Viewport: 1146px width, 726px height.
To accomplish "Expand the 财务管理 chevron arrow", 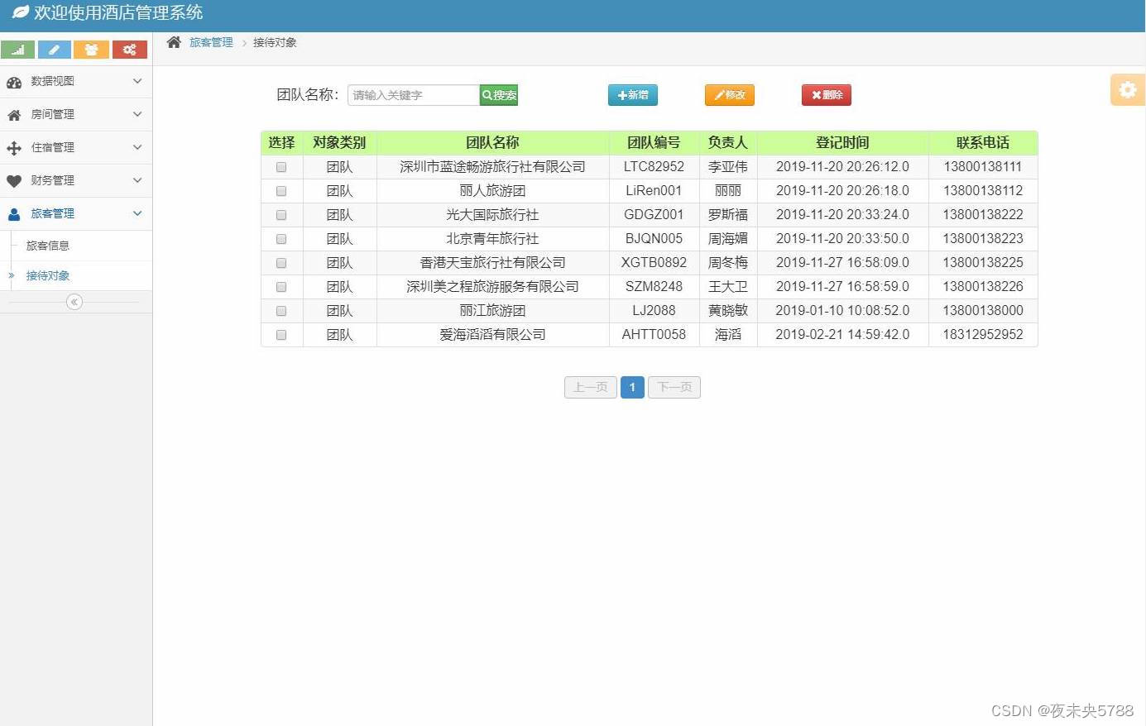I will [x=137, y=180].
